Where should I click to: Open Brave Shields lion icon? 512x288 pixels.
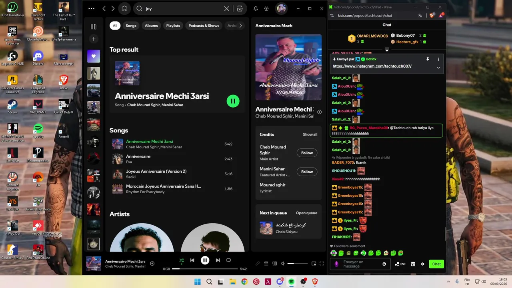(x=432, y=16)
